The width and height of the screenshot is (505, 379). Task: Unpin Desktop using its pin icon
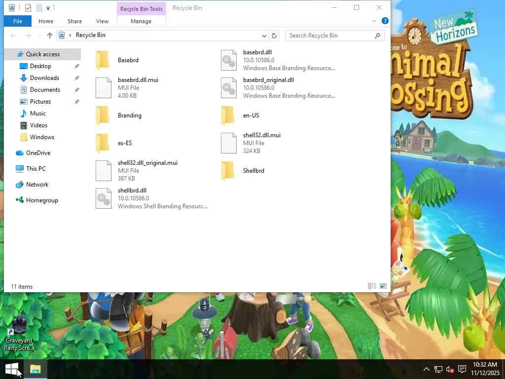tap(76, 66)
